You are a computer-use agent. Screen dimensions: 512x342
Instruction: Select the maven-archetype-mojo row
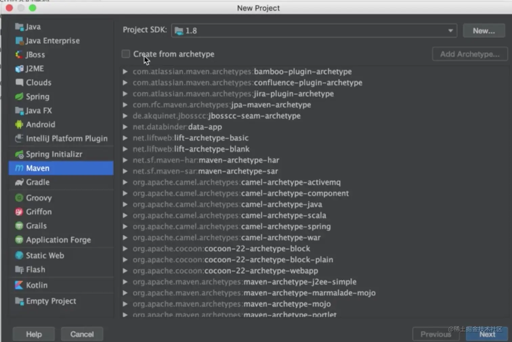pos(315,304)
